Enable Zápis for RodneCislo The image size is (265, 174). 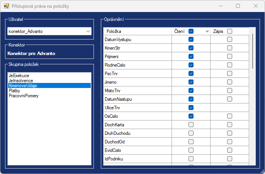tap(229, 65)
